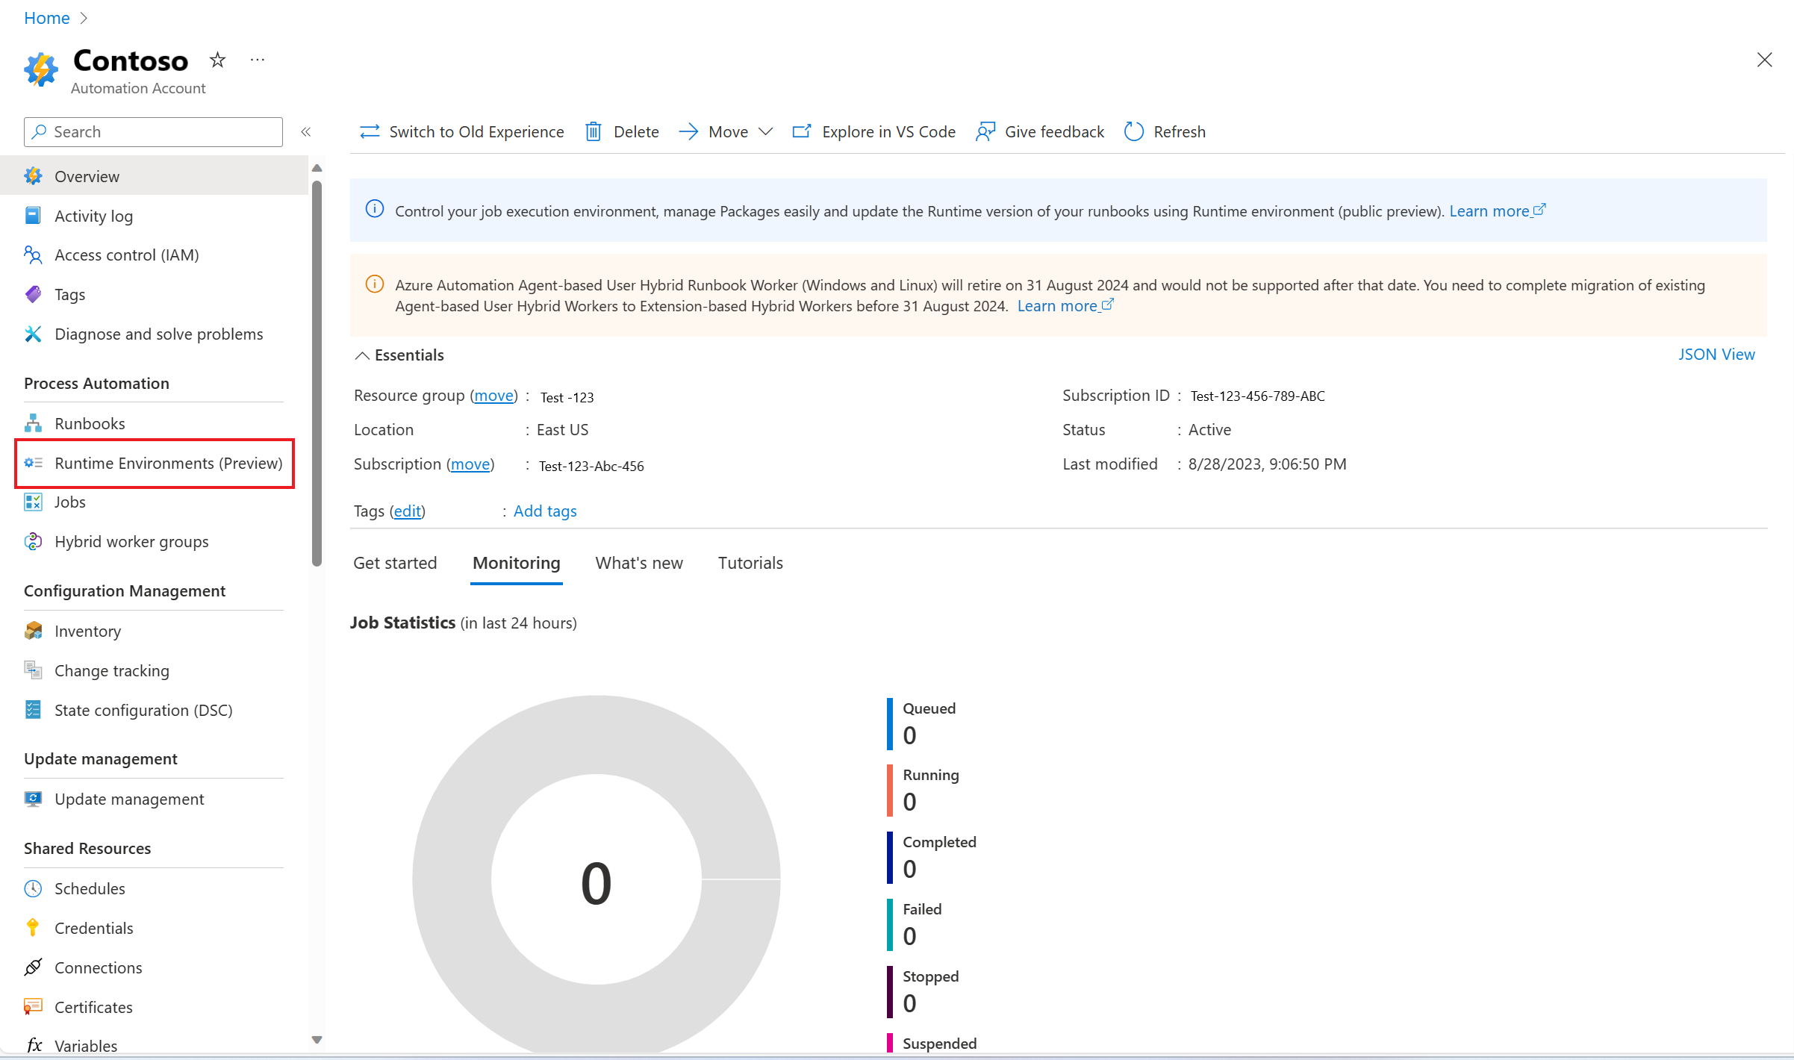Click the sidebar scroll down arrow
This screenshot has height=1060, width=1794.
[x=317, y=1039]
